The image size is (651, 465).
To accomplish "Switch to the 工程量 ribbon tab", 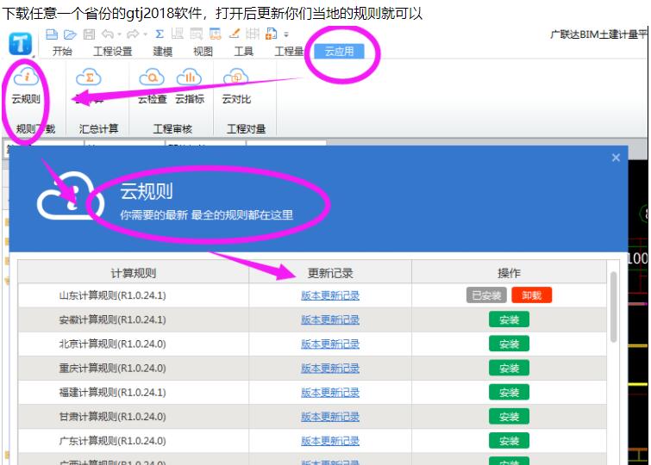I will (289, 52).
